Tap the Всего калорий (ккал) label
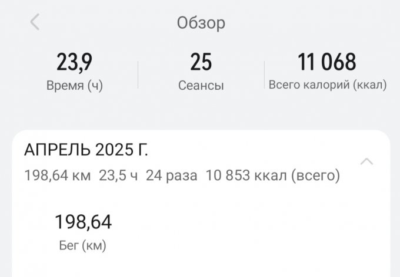The image size is (400, 277). coord(328,85)
